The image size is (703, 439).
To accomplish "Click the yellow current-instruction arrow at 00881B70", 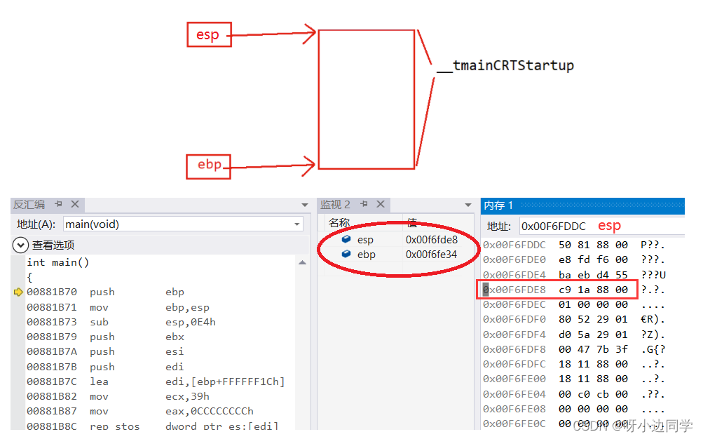I will click(x=18, y=292).
